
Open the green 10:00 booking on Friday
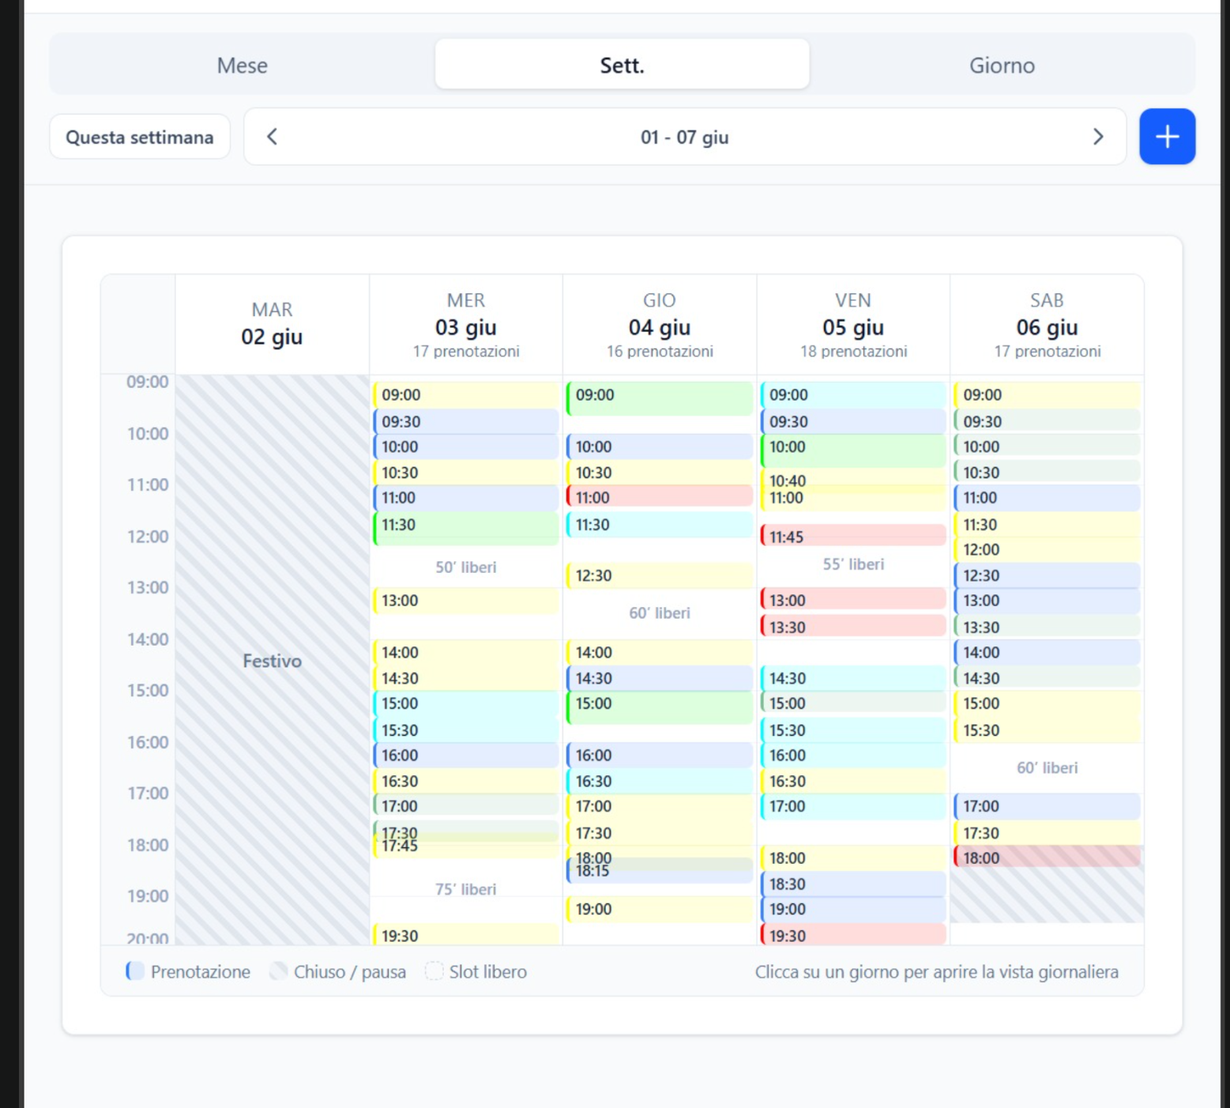(x=853, y=450)
